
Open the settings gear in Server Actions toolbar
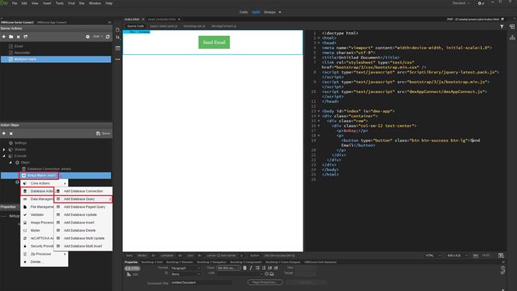pos(88,37)
